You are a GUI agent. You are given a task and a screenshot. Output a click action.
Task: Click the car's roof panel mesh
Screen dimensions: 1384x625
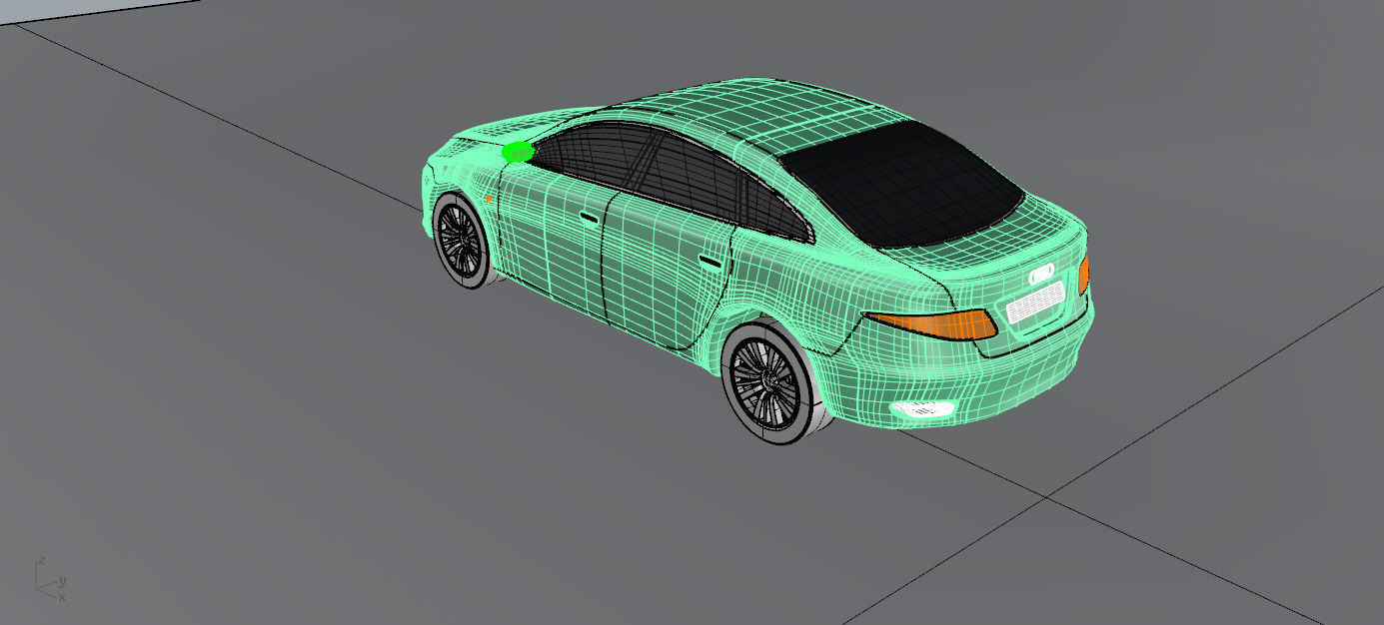pos(753,114)
